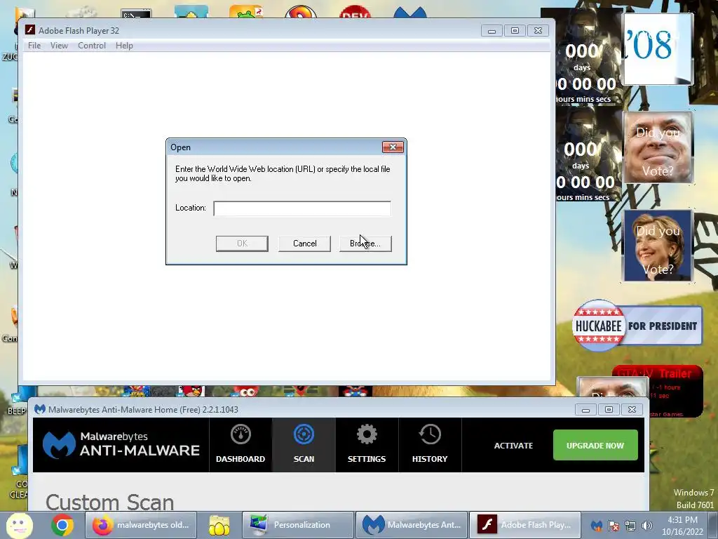Maximize the Adobe Flash Player window
The width and height of the screenshot is (718, 539).
coord(515,31)
